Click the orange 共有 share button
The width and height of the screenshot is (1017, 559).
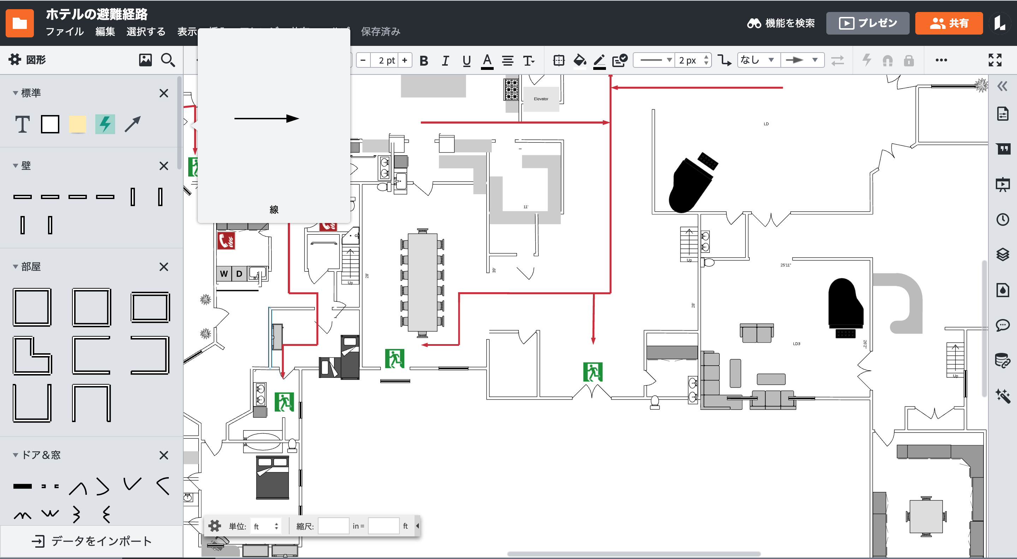(x=949, y=23)
